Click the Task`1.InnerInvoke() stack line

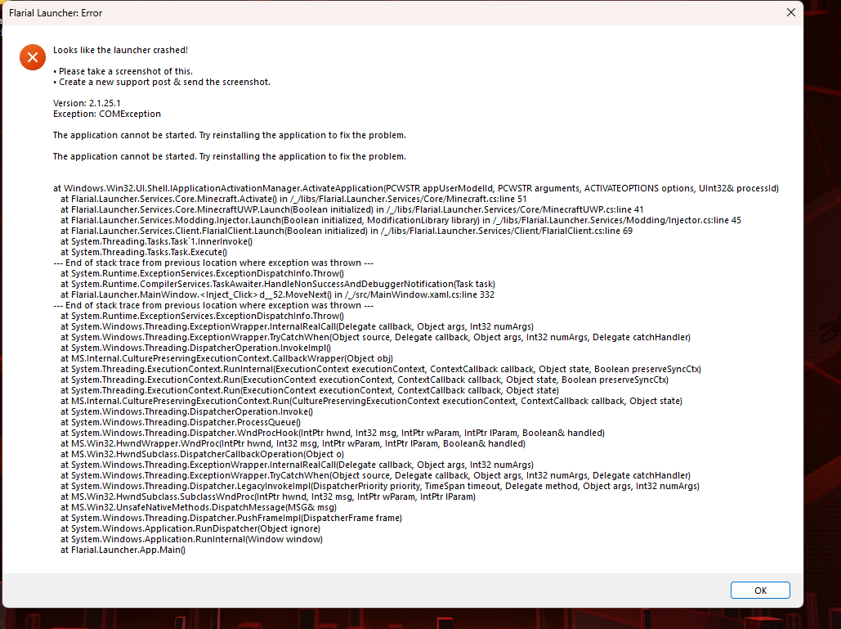point(156,241)
